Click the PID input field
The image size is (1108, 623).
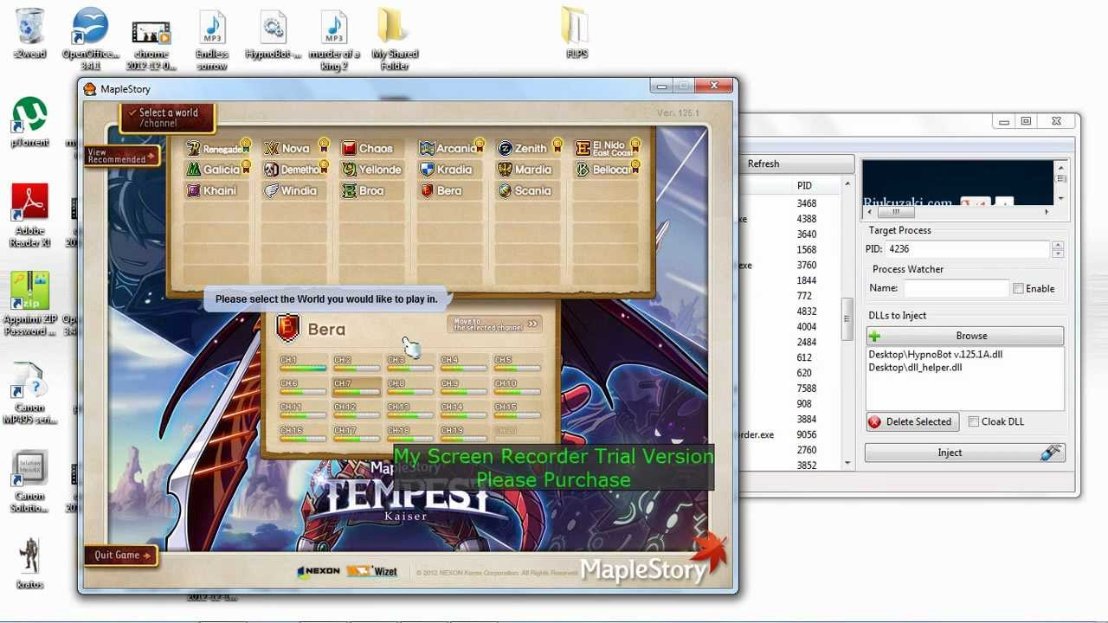(x=968, y=249)
